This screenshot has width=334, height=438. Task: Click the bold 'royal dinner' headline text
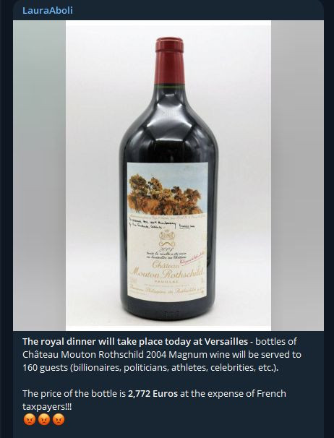pos(135,341)
